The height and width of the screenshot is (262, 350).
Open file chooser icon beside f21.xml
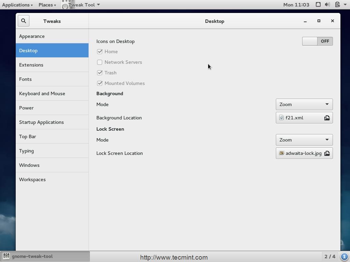click(327, 118)
